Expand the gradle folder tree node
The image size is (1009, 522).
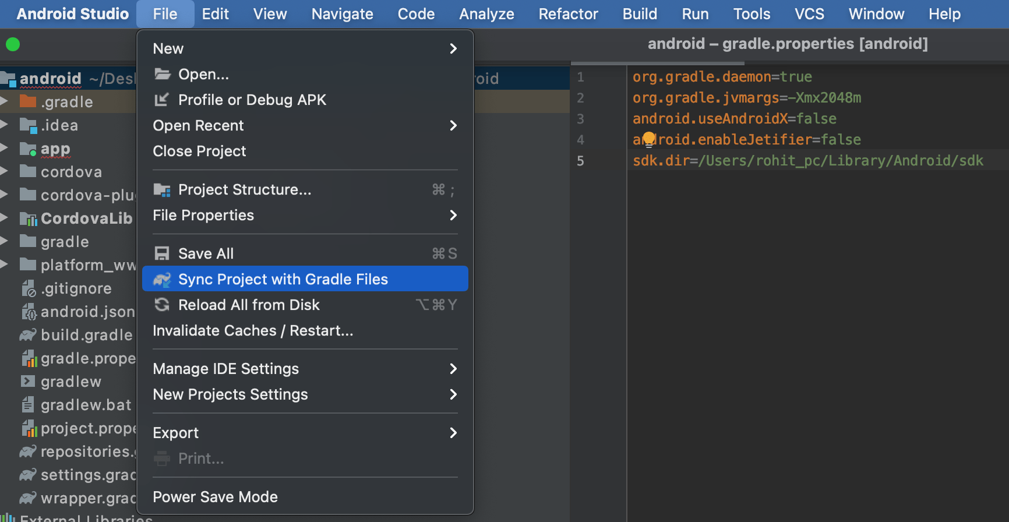click(4, 241)
